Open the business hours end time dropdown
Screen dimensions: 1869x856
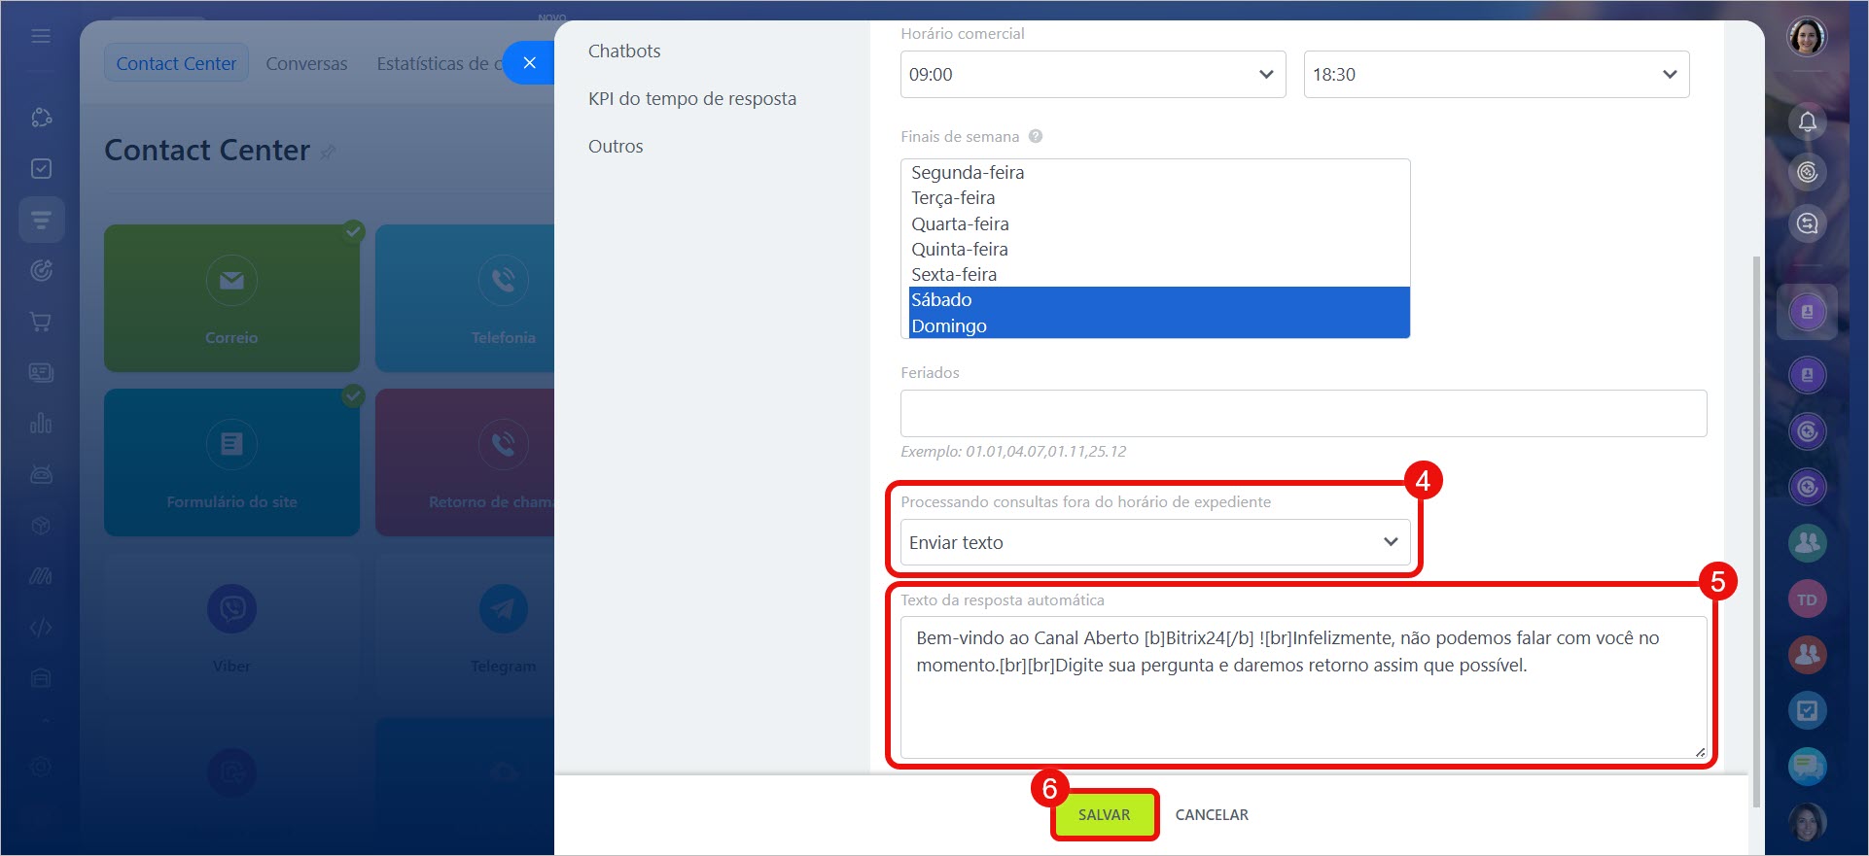click(x=1496, y=75)
